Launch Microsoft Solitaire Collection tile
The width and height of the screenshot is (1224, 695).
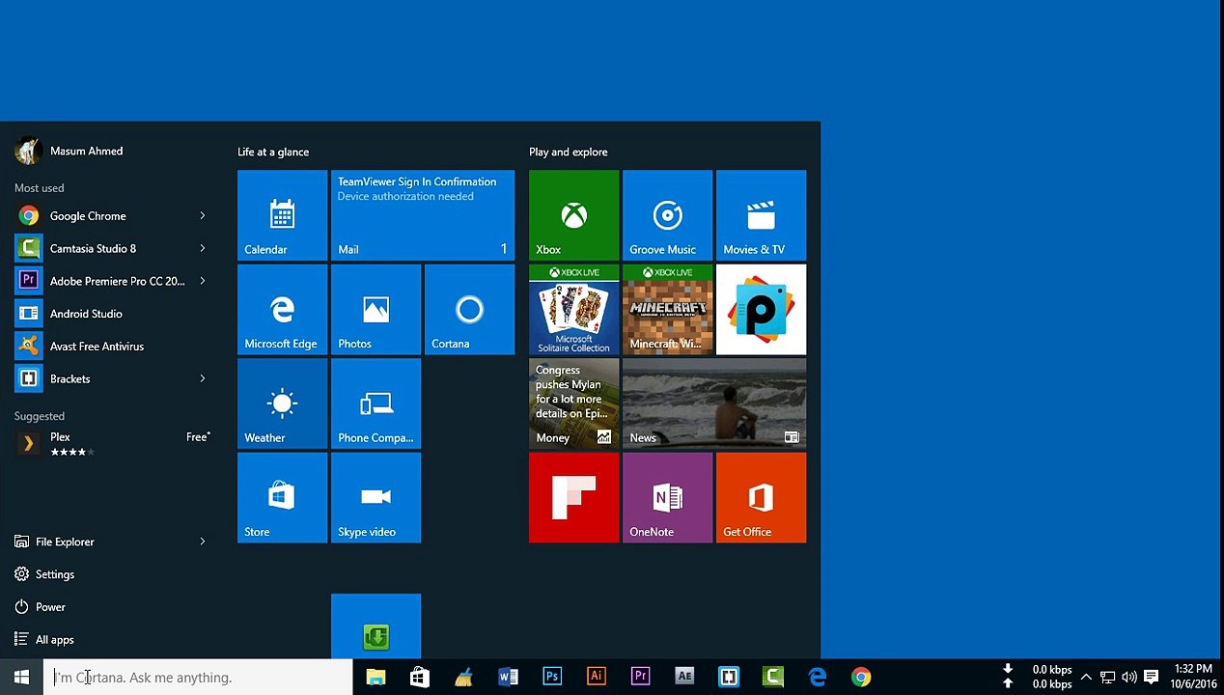click(x=573, y=309)
